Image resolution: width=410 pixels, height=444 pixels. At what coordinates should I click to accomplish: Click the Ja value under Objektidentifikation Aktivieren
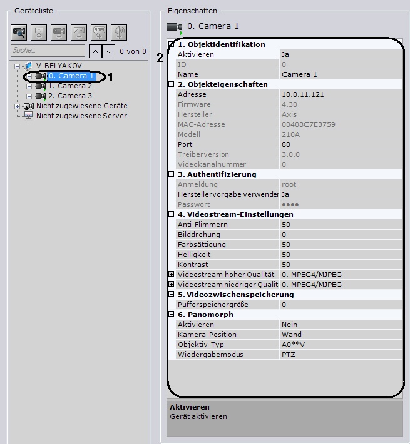341,54
